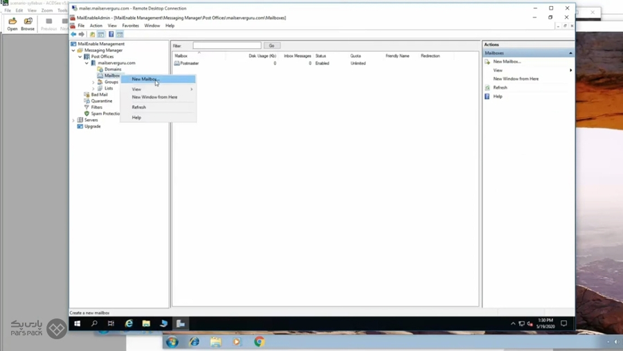
Task: Choose New Window from Here in context menu
Action: pyautogui.click(x=158, y=97)
